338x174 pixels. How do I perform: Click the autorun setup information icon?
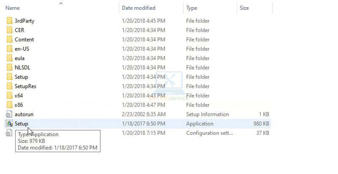9,115
